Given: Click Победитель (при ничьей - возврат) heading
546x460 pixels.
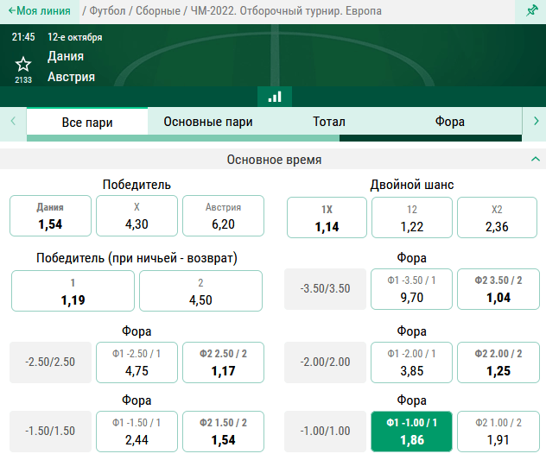Looking at the screenshot, I should [136, 258].
